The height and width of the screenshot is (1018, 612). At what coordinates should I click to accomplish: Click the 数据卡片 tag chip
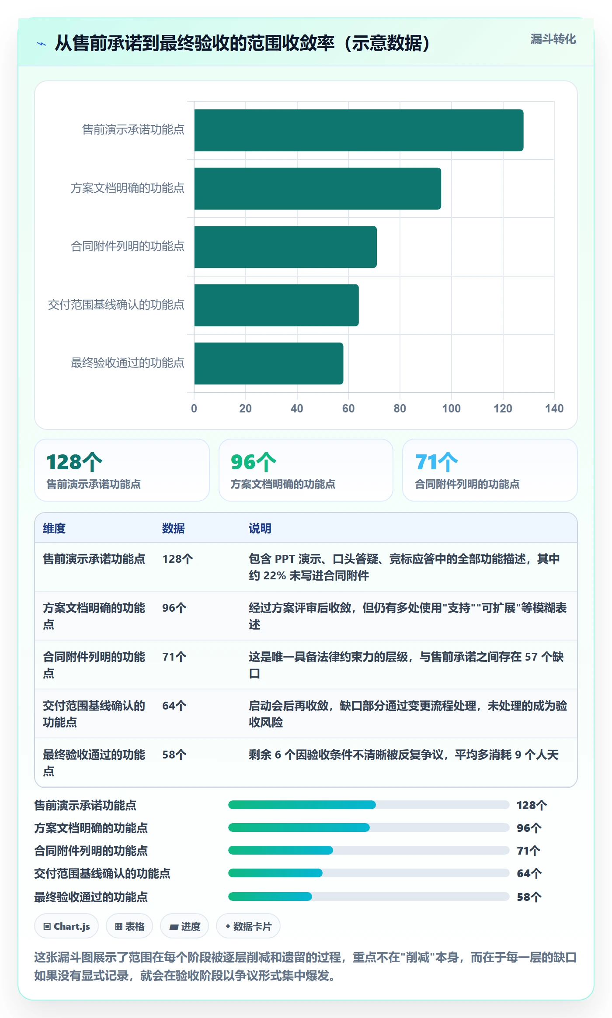pos(248,926)
